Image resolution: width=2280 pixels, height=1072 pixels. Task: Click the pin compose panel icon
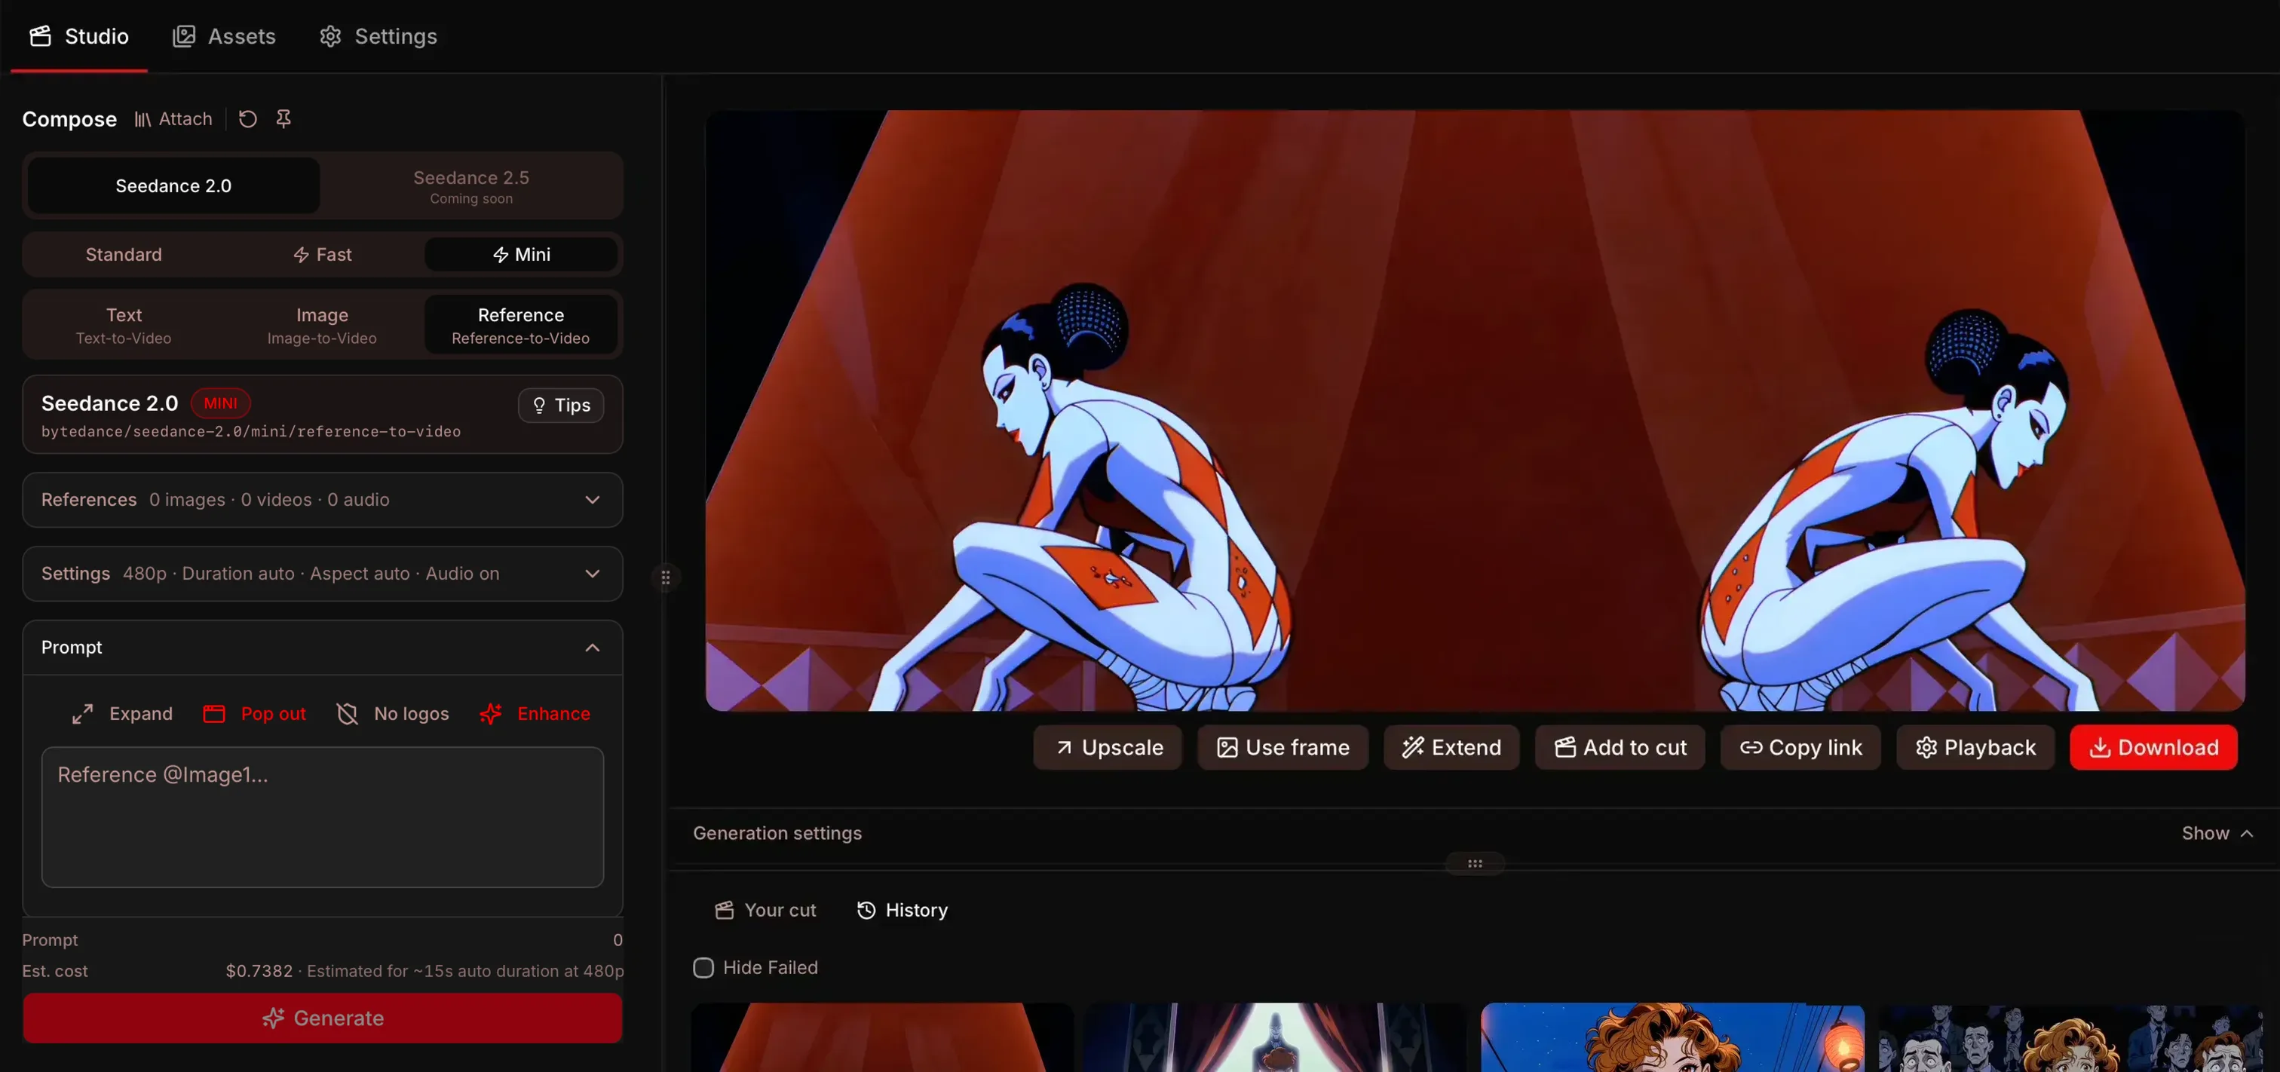click(283, 118)
